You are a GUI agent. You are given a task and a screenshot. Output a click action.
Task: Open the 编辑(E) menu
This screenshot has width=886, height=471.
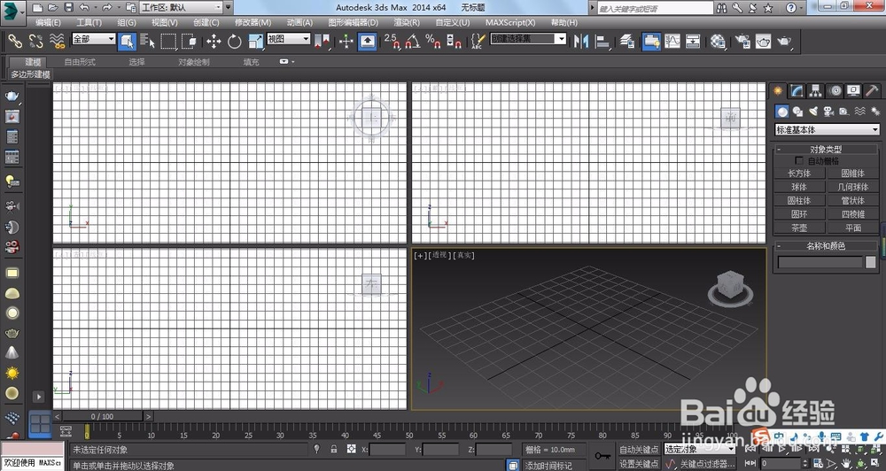pos(48,23)
